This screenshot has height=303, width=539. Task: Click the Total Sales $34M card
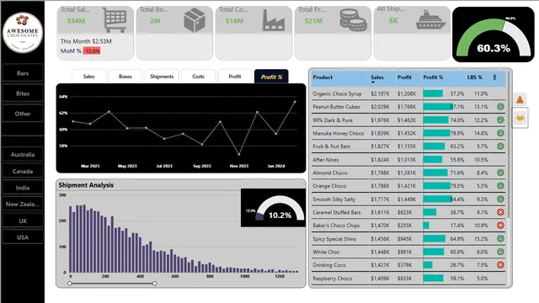pos(95,33)
